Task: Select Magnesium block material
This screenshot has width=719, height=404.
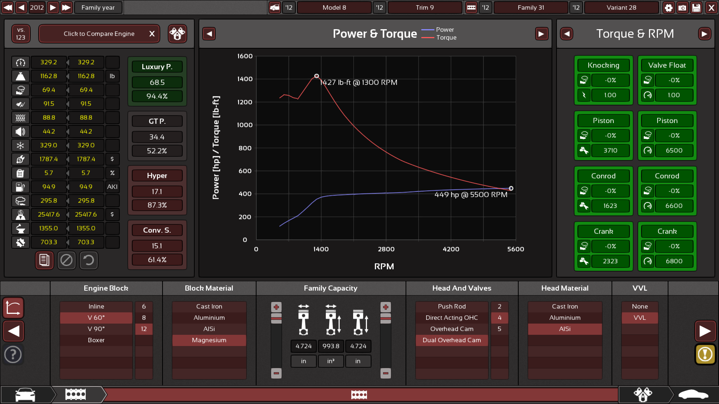Action: tap(209, 340)
